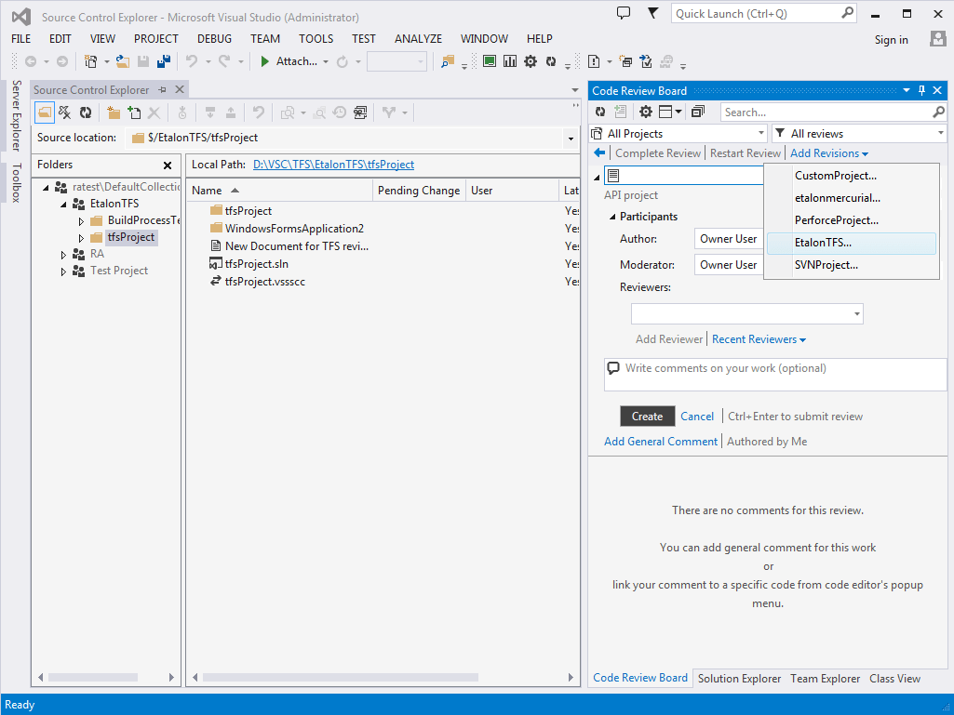
Task: Select the Source Control Explorer folder icon
Action: [x=44, y=112]
